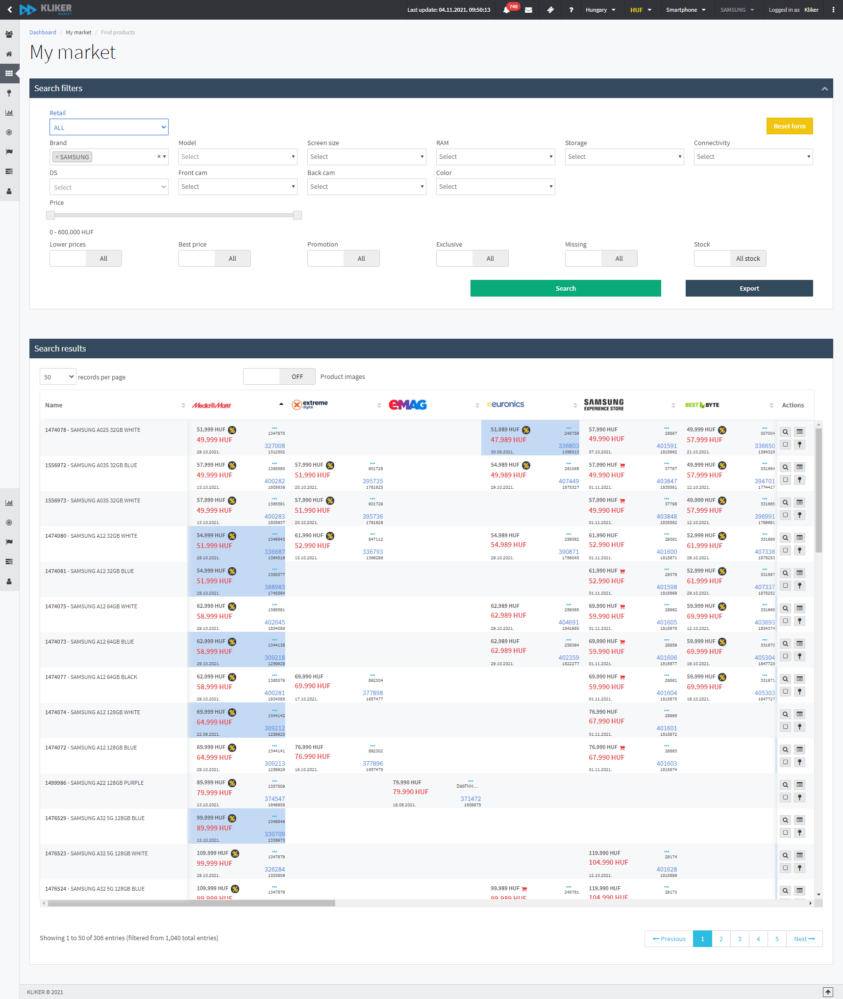
Task: Click the price tag icon in header
Action: [x=550, y=10]
